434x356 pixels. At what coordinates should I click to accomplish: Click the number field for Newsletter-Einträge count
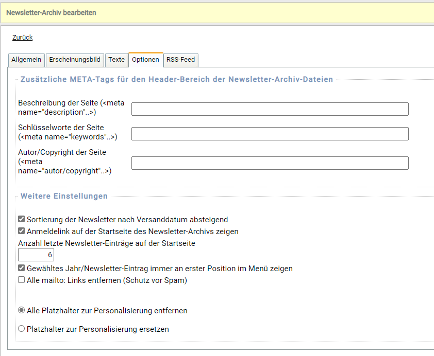coord(36,255)
